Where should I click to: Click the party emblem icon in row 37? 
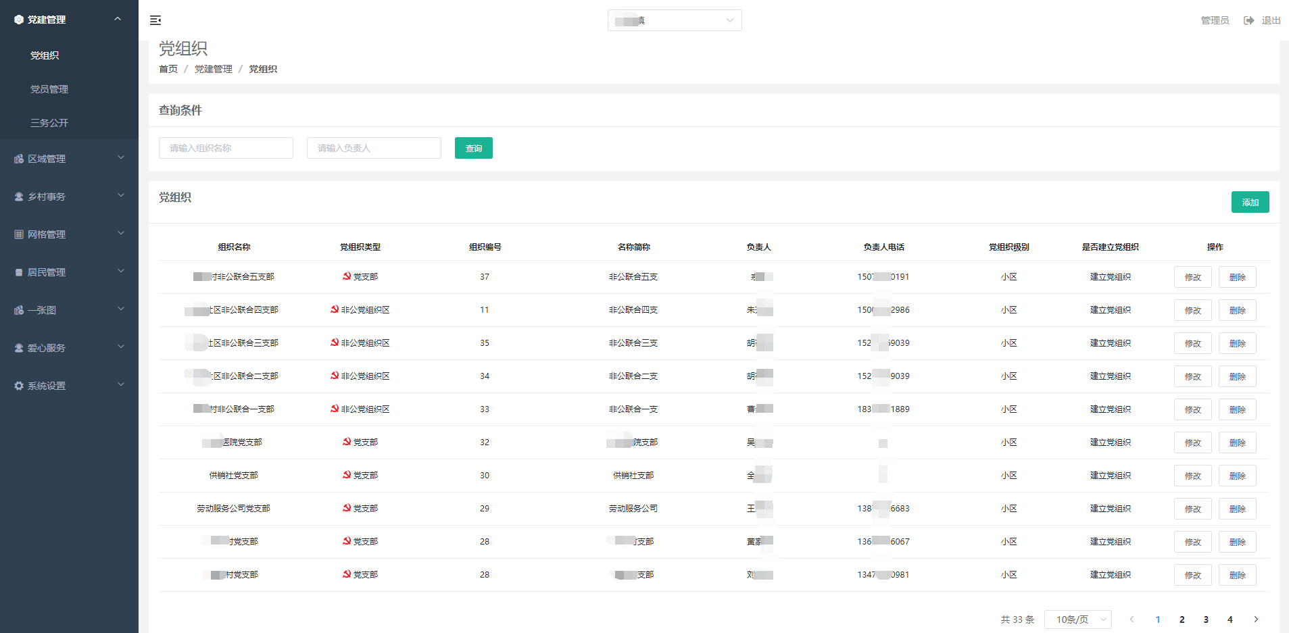(347, 276)
